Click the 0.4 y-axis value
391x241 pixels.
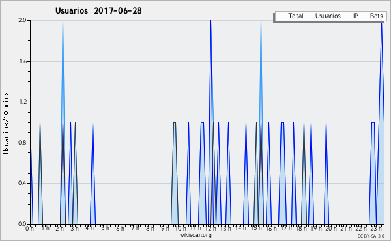[22, 183]
